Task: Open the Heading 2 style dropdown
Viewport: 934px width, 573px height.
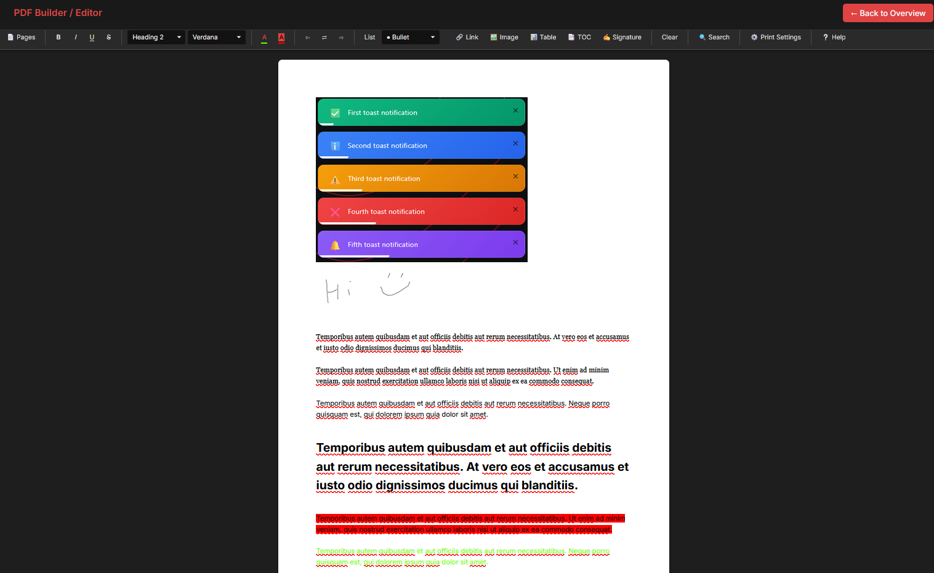Action: coord(156,38)
